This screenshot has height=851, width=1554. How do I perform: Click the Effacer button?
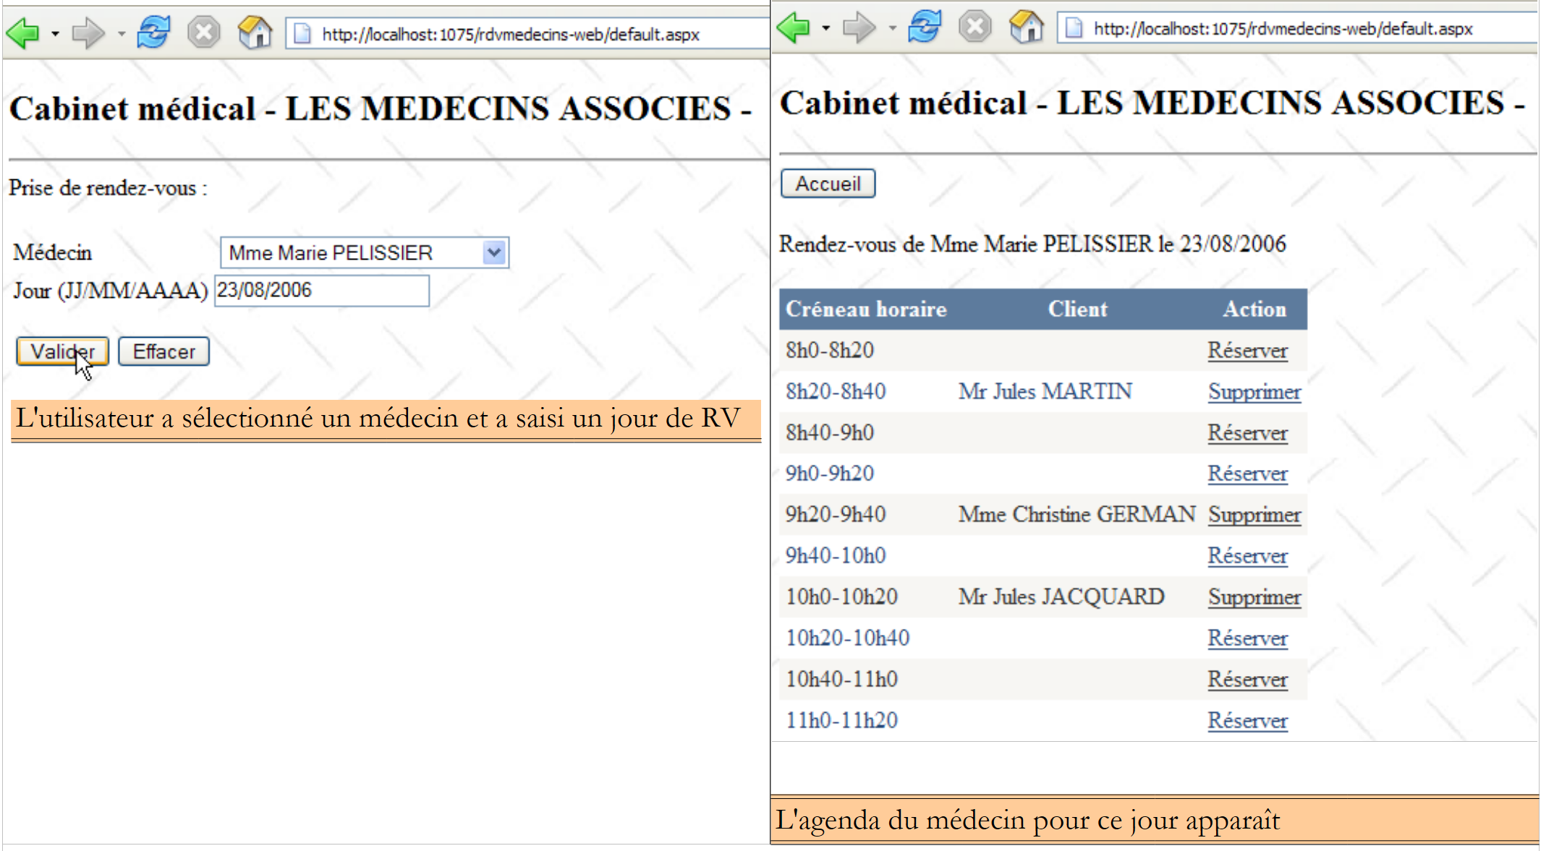[x=164, y=351]
